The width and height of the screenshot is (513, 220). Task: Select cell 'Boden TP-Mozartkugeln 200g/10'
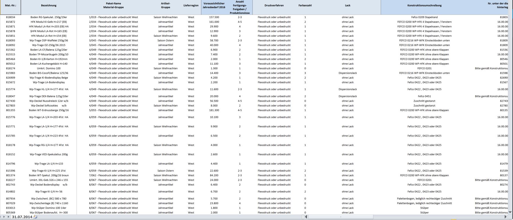pos(49,54)
